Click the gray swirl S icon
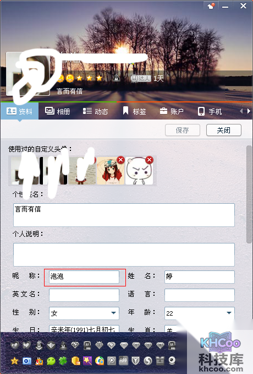The height and width of the screenshot is (374, 253). click(147, 361)
